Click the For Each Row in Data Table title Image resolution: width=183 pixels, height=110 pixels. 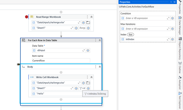point(42,40)
